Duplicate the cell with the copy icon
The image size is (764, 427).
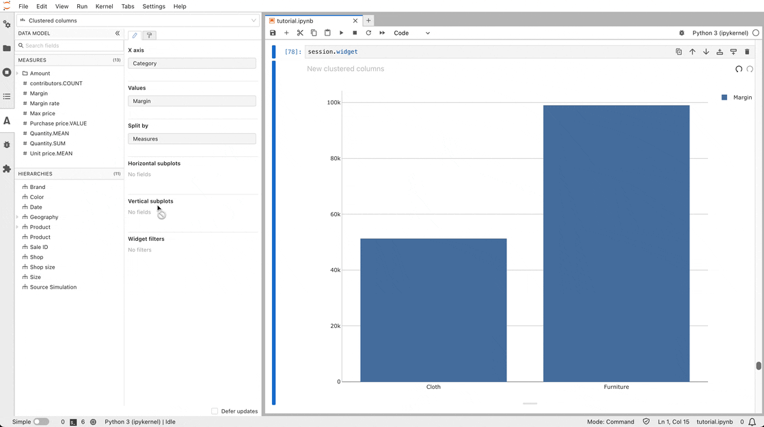click(x=677, y=51)
